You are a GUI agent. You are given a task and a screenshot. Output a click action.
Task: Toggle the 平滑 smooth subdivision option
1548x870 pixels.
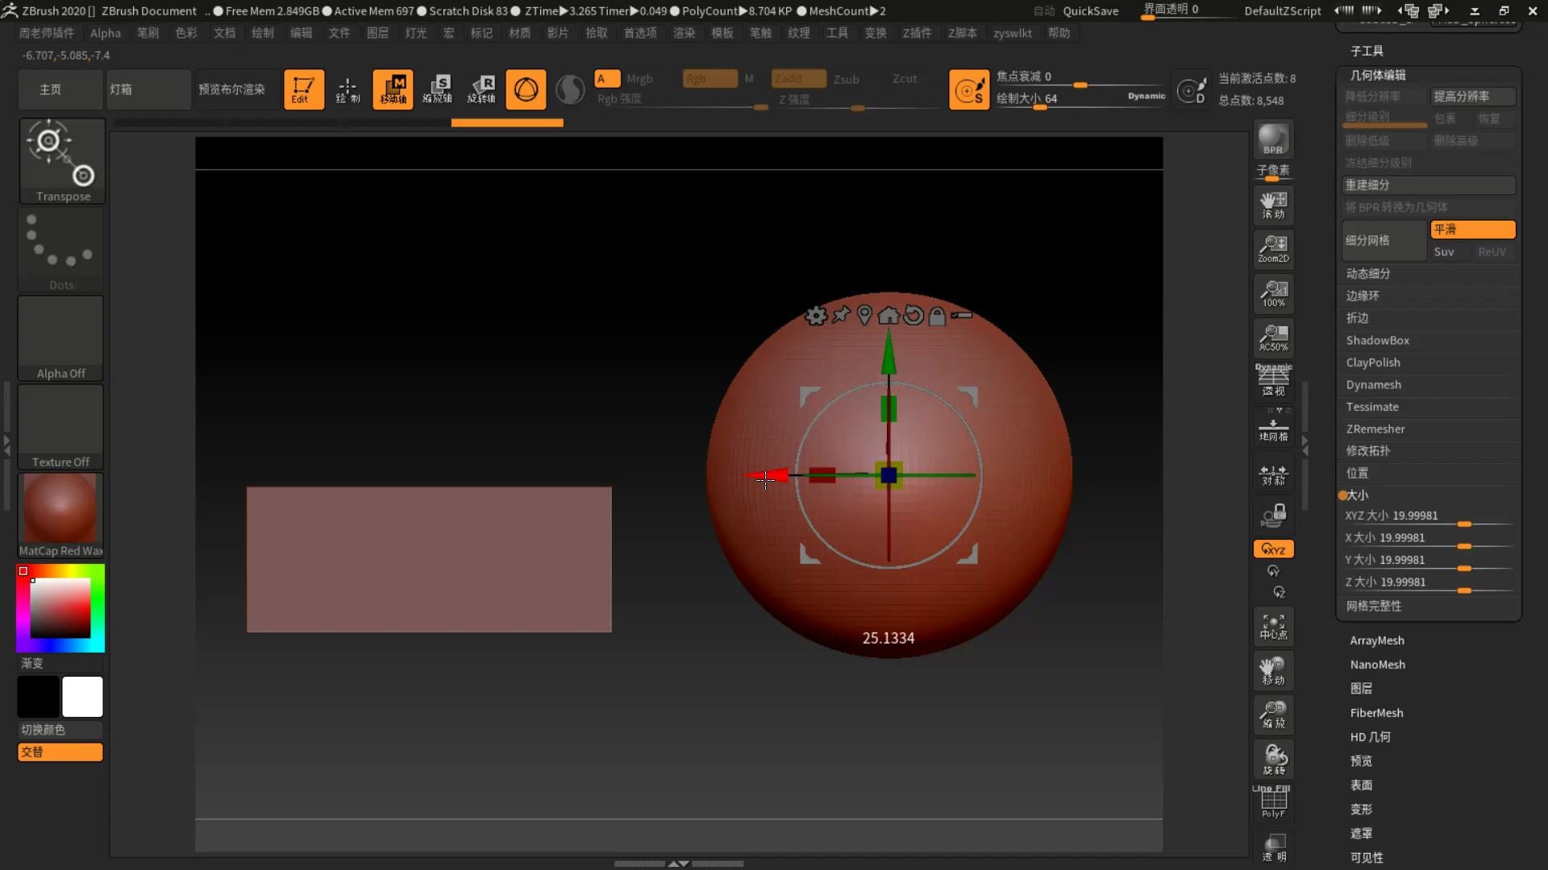pyautogui.click(x=1472, y=230)
